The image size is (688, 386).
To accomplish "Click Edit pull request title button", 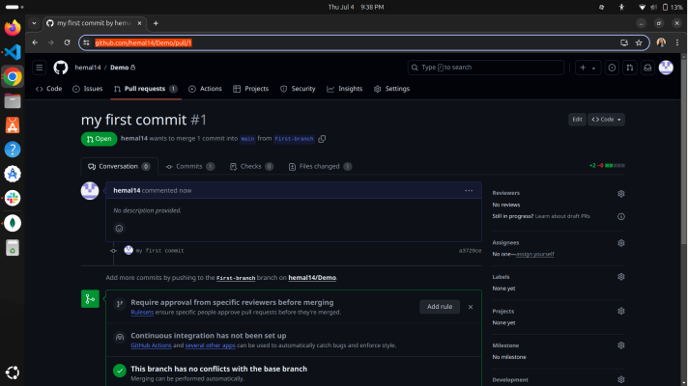I will 577,119.
